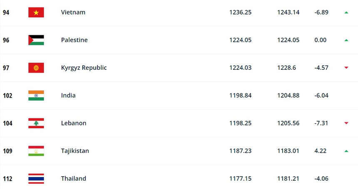Viewport: 358px width, 189px height.
Task: Click Vietnam's green up arrow indicator
Action: click(x=346, y=12)
